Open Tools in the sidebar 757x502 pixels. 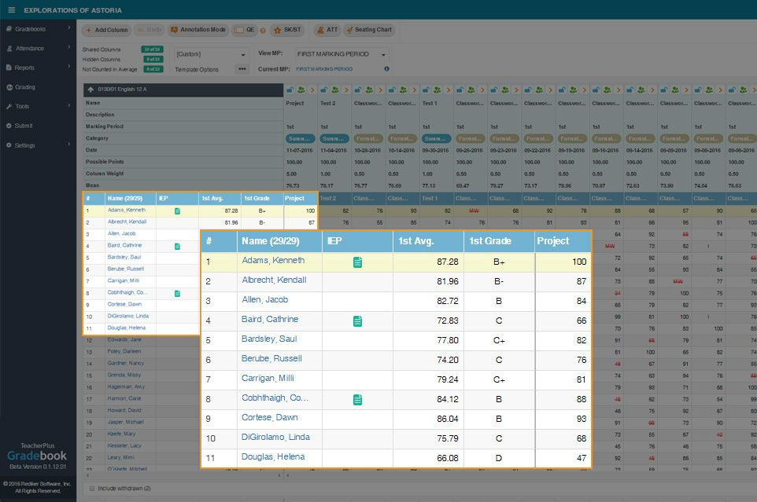[x=22, y=107]
